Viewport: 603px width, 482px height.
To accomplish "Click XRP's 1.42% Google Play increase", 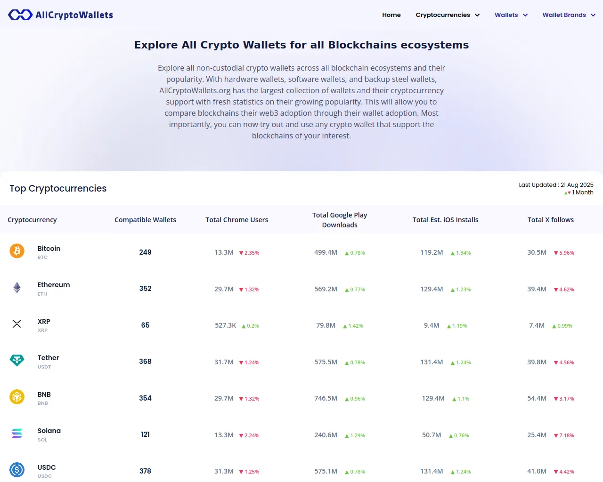I will tap(353, 326).
